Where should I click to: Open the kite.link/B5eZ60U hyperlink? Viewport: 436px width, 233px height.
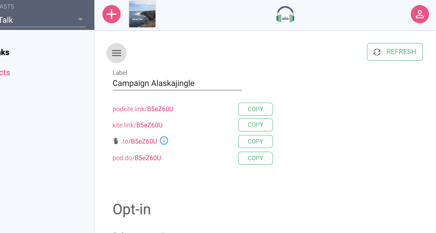click(x=138, y=125)
